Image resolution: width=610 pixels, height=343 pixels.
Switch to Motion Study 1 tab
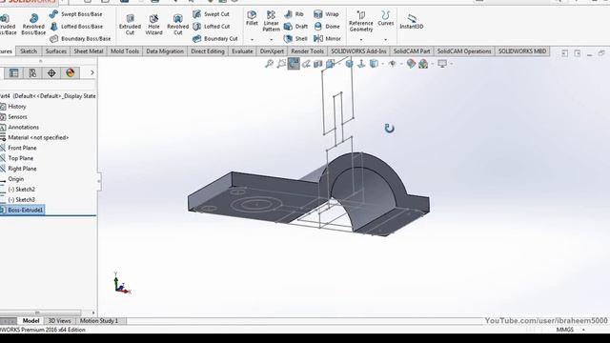pyautogui.click(x=99, y=321)
